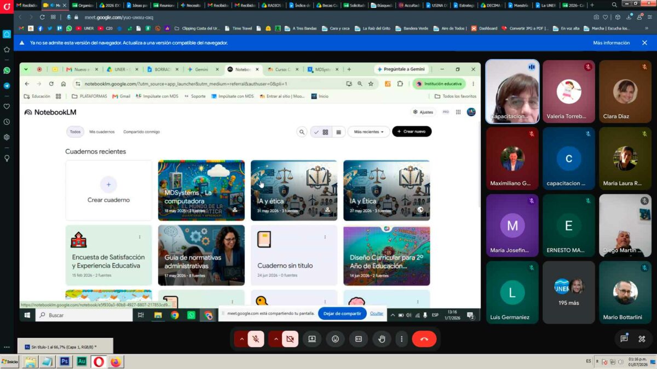
Task: Open the Meet chat panel icon
Action: [x=624, y=339]
